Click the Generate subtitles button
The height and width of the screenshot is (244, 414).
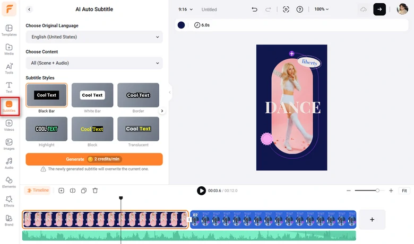click(x=94, y=159)
